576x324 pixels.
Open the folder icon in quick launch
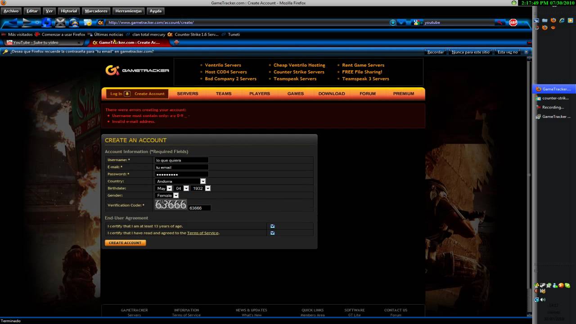click(545, 21)
